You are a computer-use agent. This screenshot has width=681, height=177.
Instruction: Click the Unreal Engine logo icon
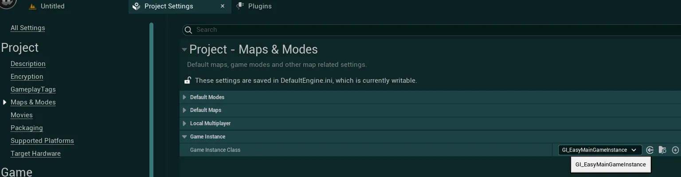click(x=8, y=4)
